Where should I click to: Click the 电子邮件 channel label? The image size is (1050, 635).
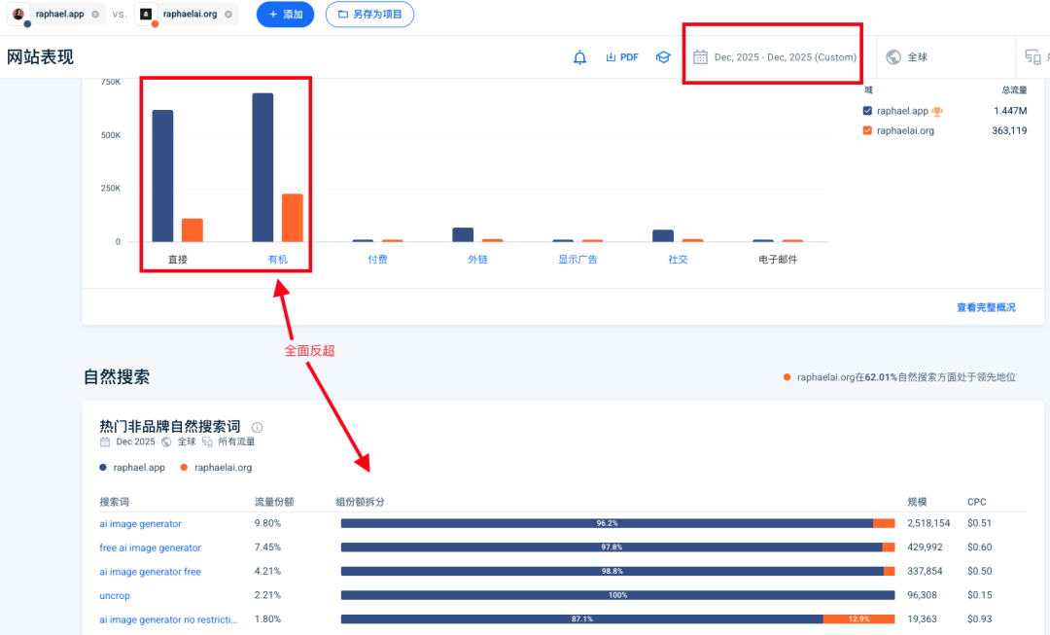point(778,260)
